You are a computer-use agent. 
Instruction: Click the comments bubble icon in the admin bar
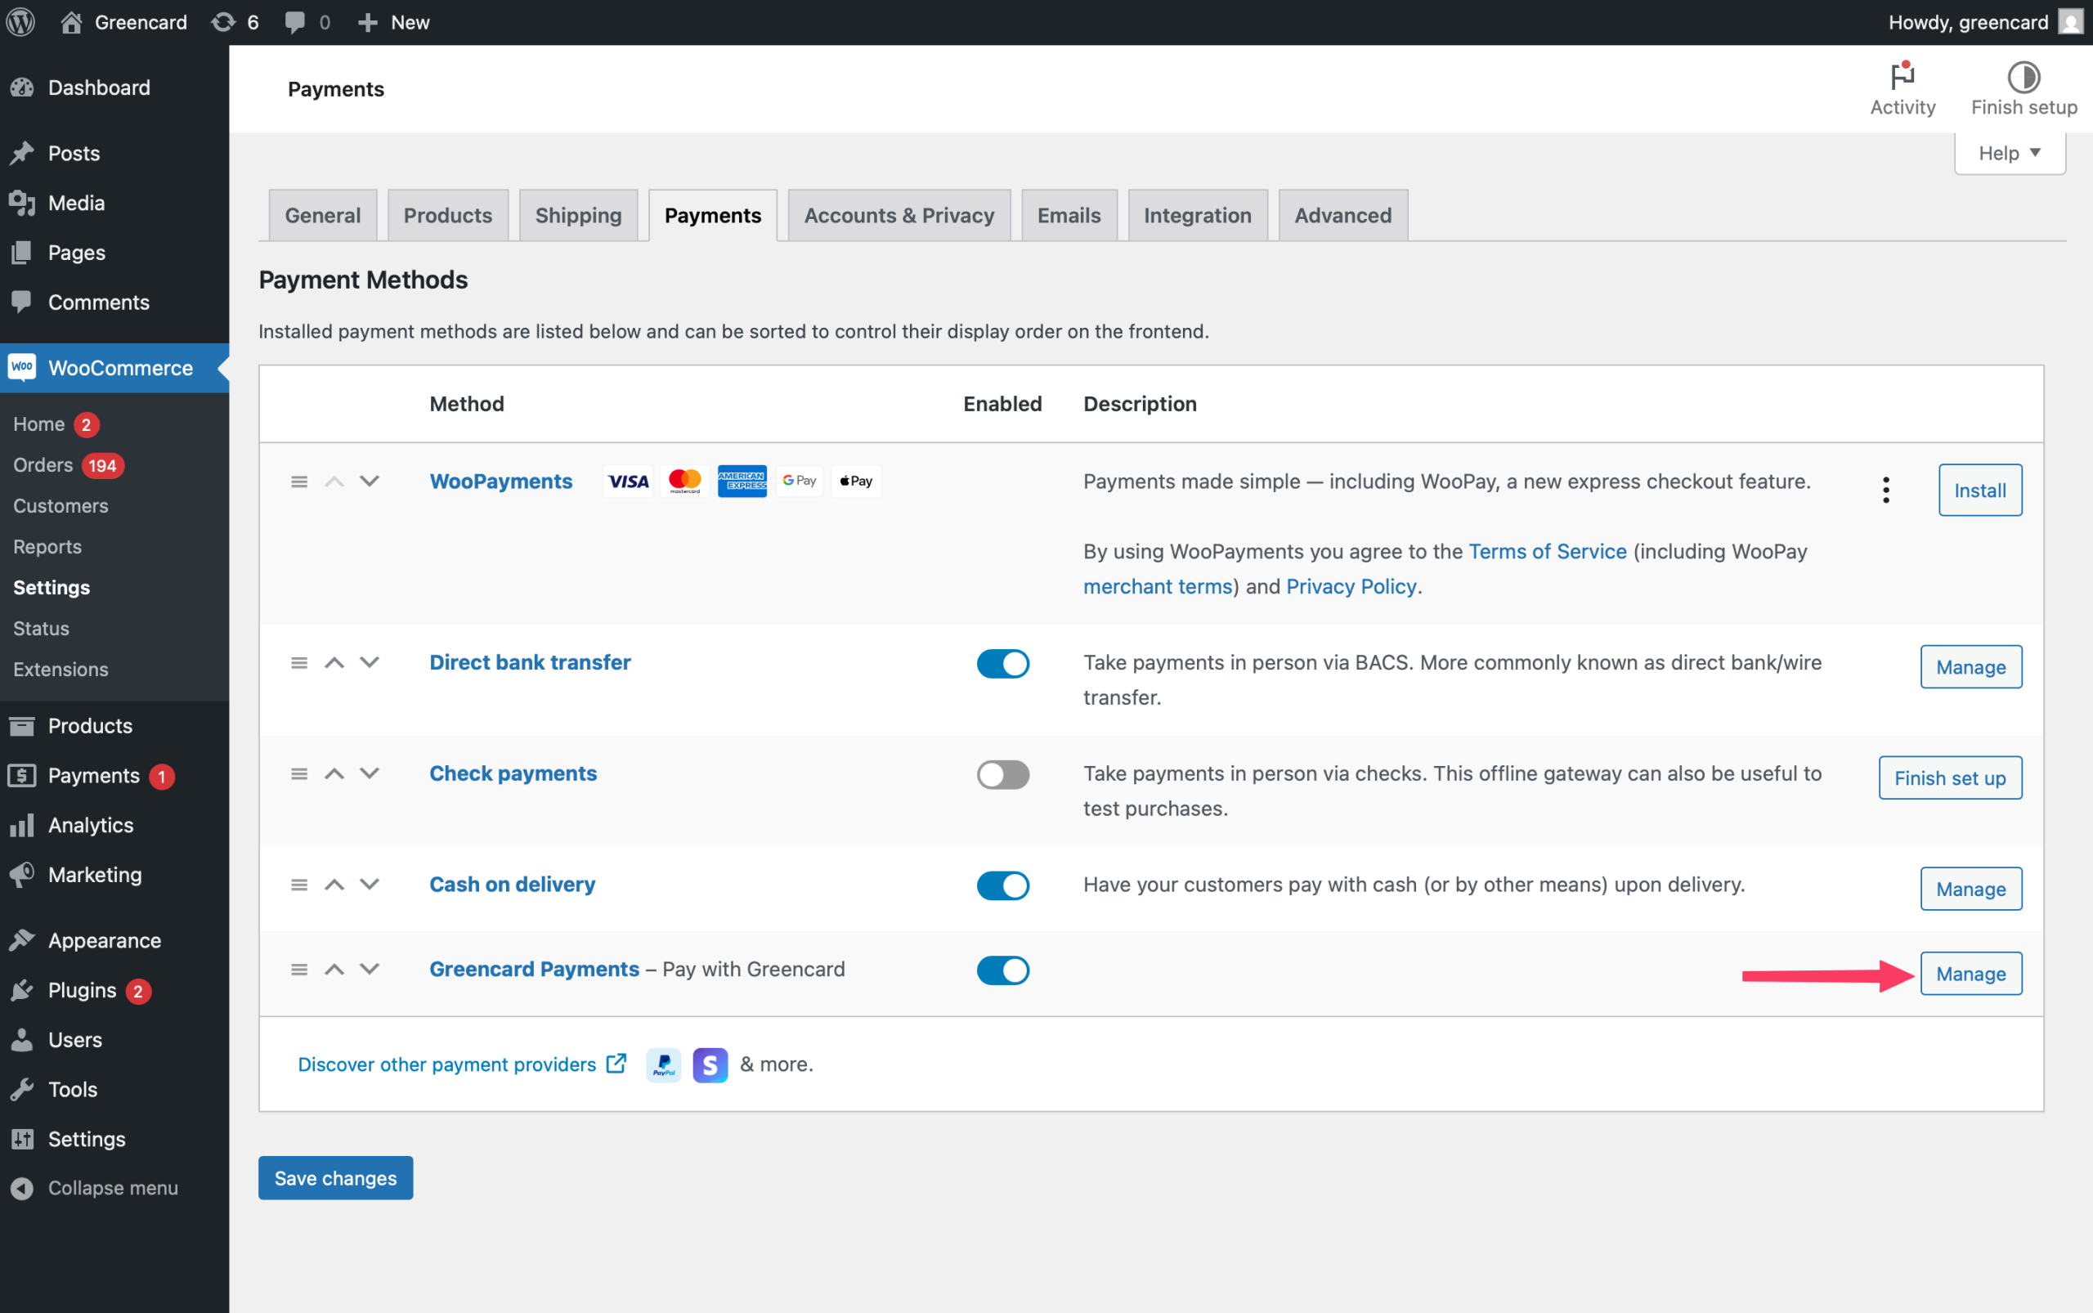(295, 22)
